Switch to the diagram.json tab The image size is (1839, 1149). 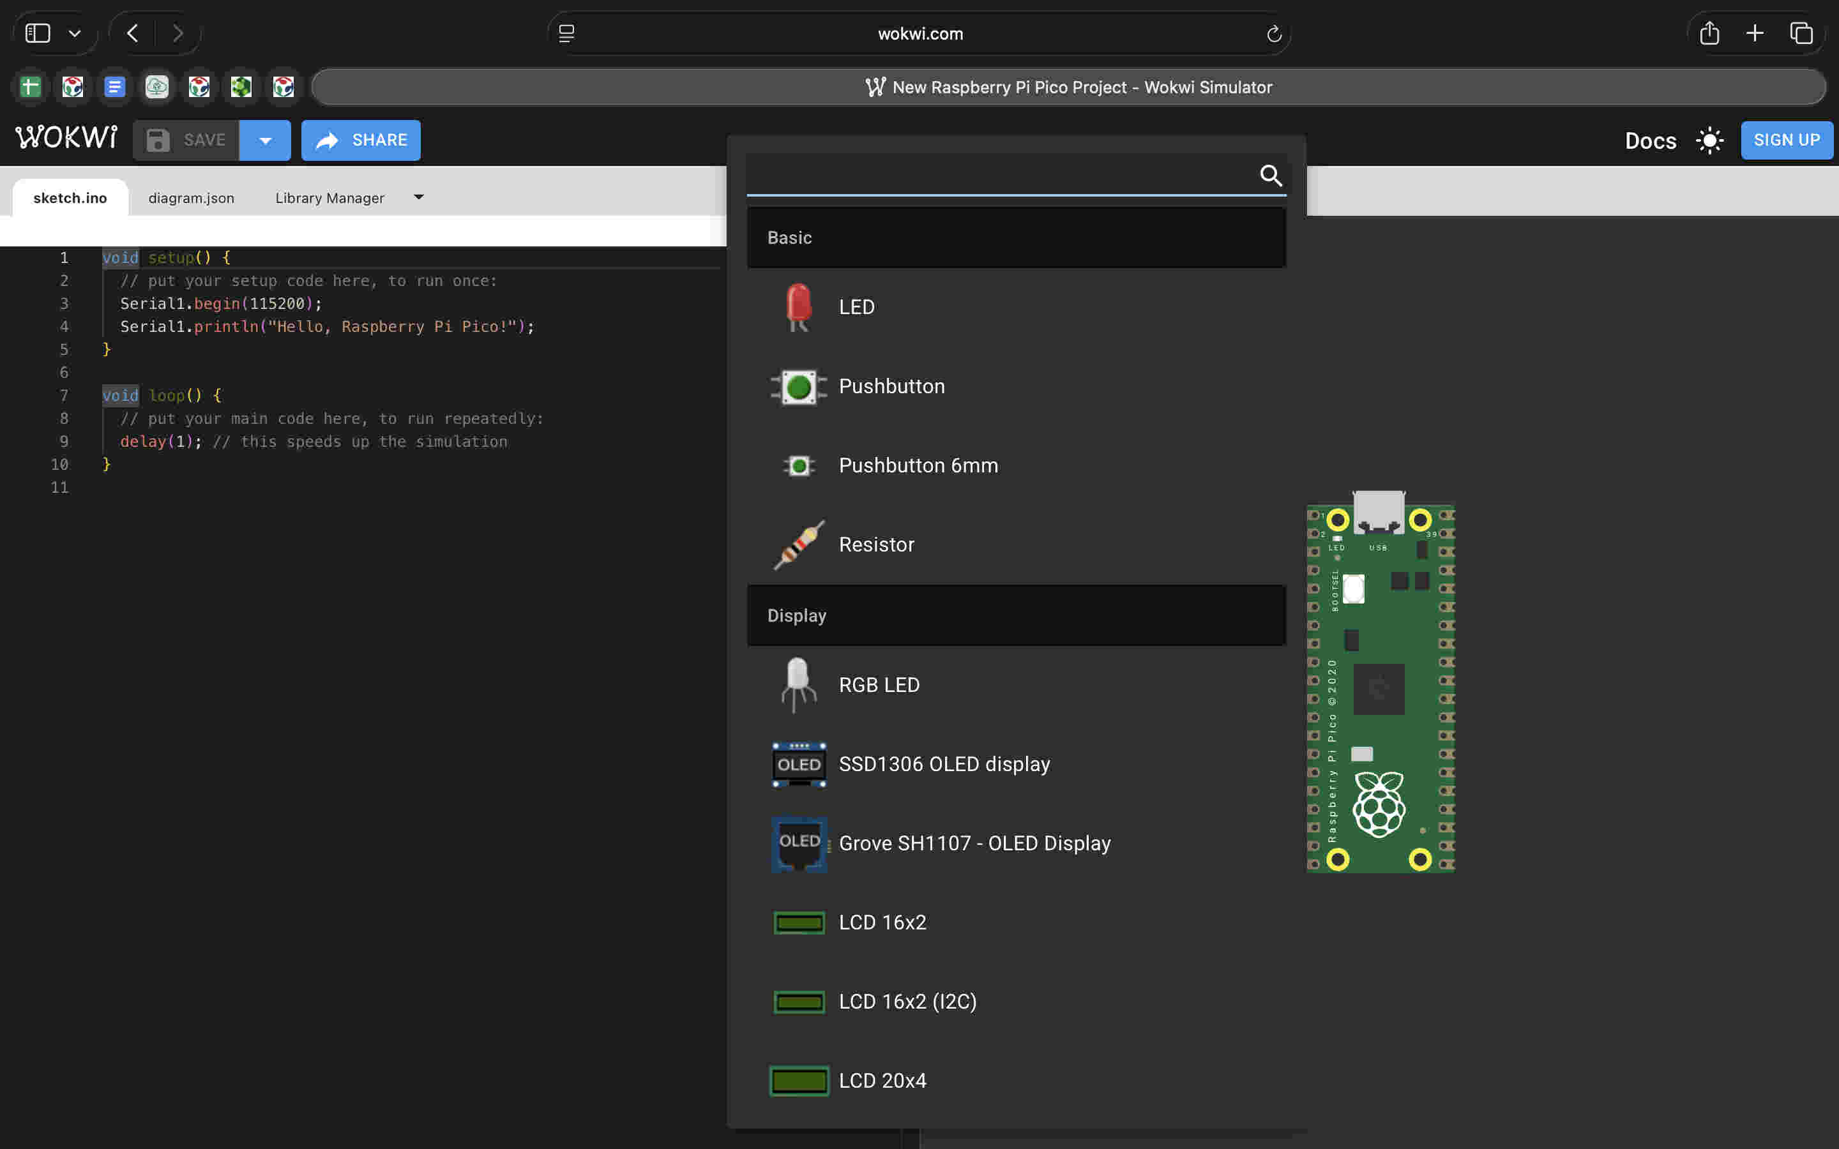pos(191,199)
